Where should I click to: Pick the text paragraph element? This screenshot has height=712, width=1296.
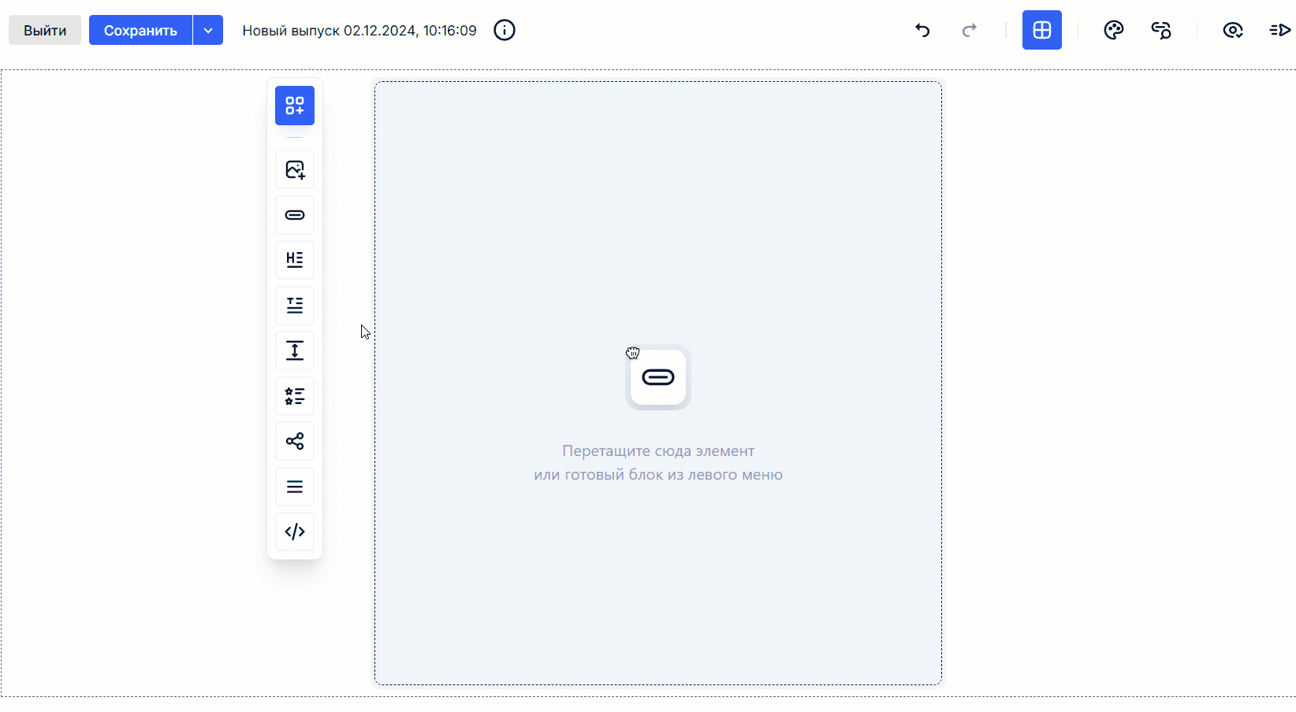coord(295,306)
